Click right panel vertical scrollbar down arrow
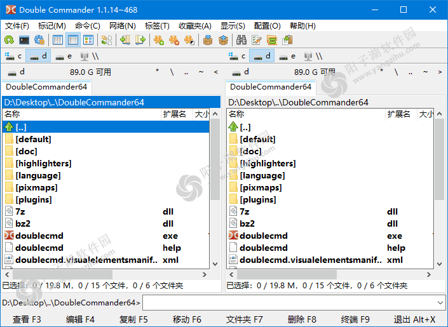The width and height of the screenshot is (448, 327). (440, 264)
